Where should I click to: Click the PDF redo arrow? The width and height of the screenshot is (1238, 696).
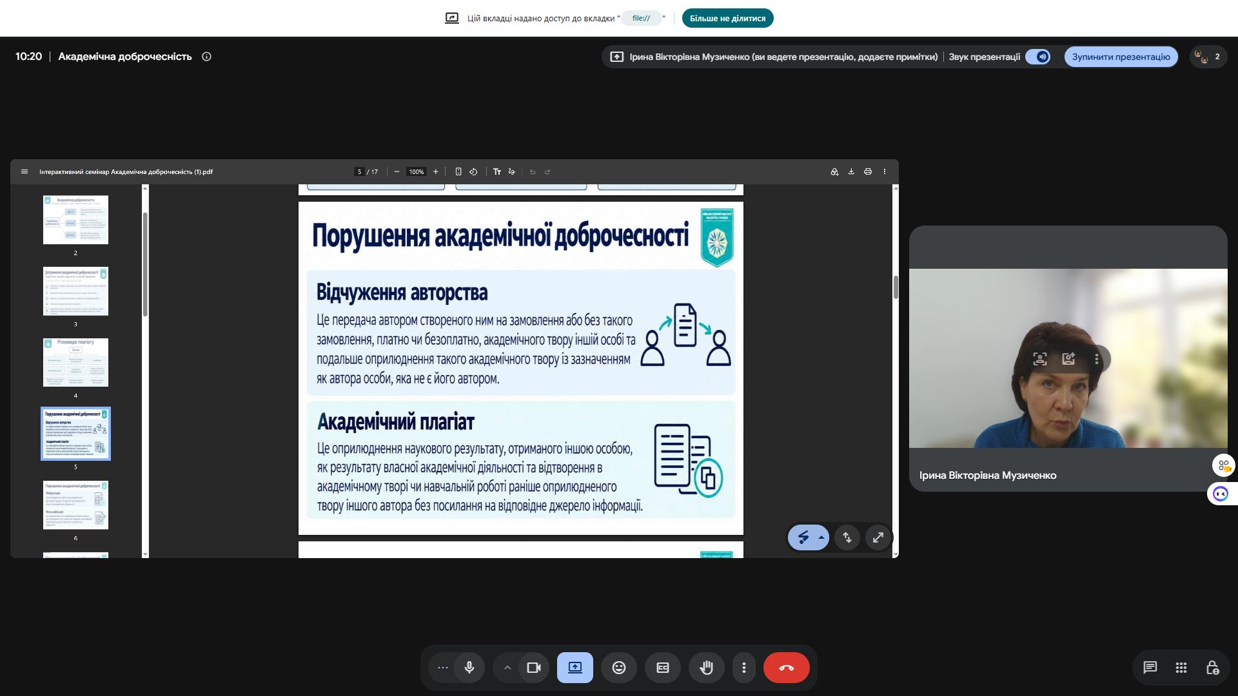tap(547, 172)
